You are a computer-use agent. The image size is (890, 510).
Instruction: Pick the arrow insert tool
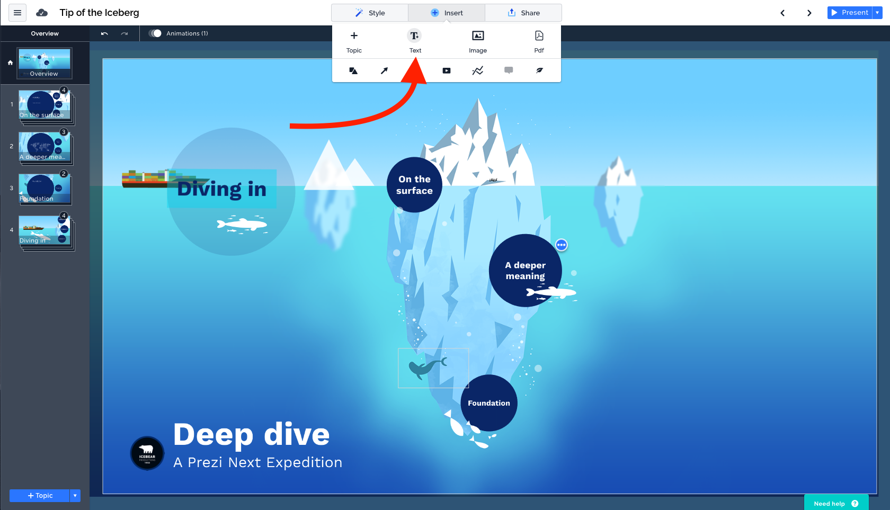point(384,70)
